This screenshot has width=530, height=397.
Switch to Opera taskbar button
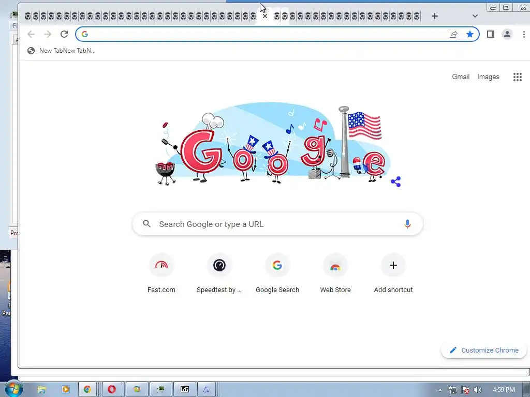click(x=112, y=390)
